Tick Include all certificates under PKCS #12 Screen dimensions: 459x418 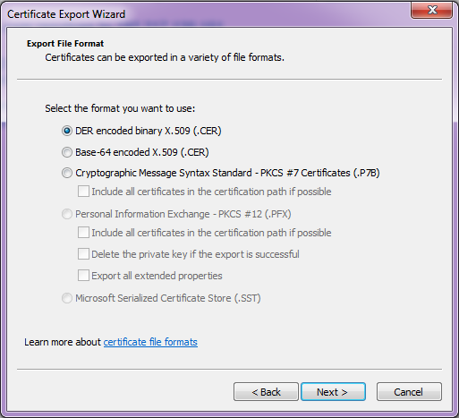point(83,233)
